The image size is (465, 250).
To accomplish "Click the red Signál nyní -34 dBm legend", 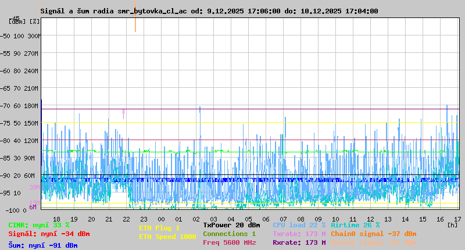I will pos(49,234).
